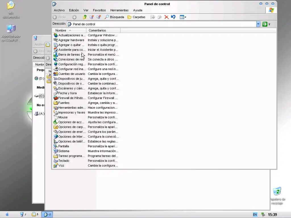Click the EN language indicator in tray

[x=255, y=215]
